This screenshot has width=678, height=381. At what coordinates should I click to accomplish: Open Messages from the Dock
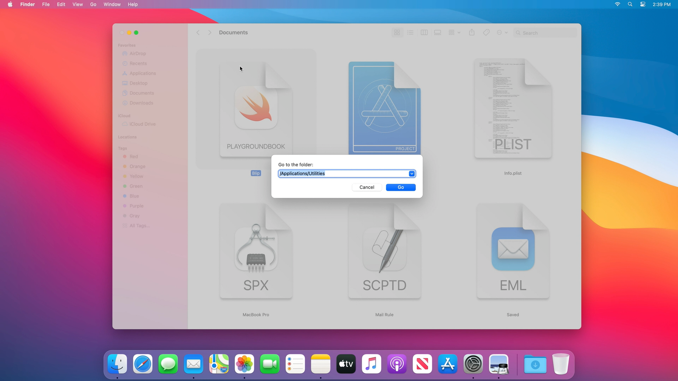(x=168, y=364)
